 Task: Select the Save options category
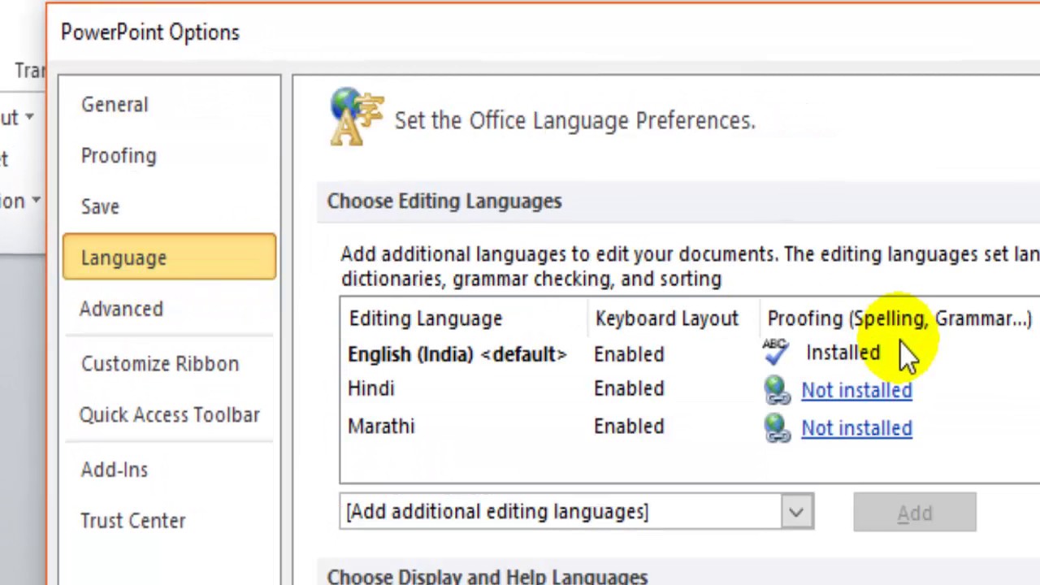pos(100,207)
